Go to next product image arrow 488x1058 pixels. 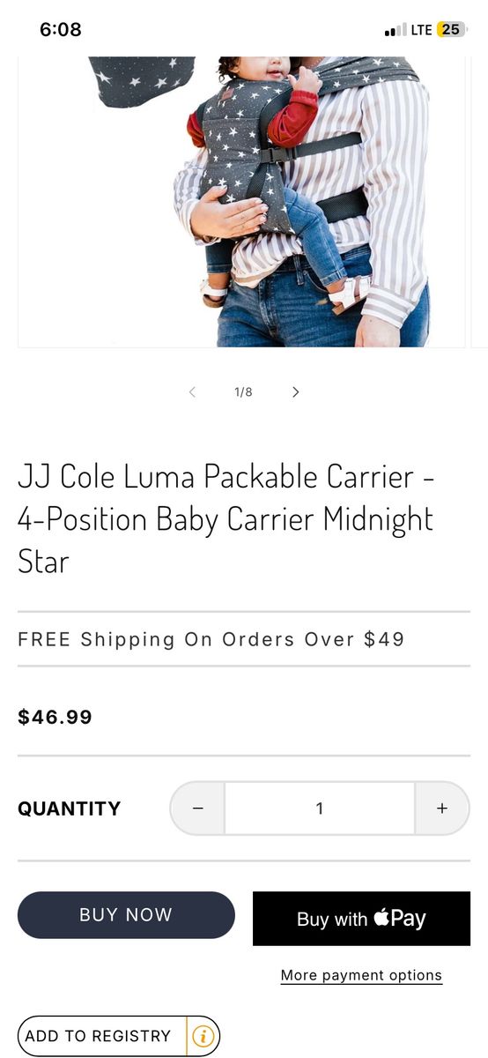296,391
